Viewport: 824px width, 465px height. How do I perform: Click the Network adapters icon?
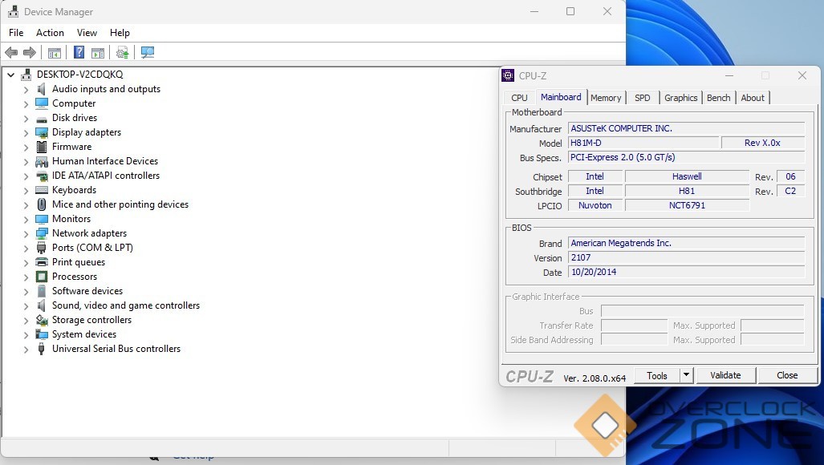42,233
